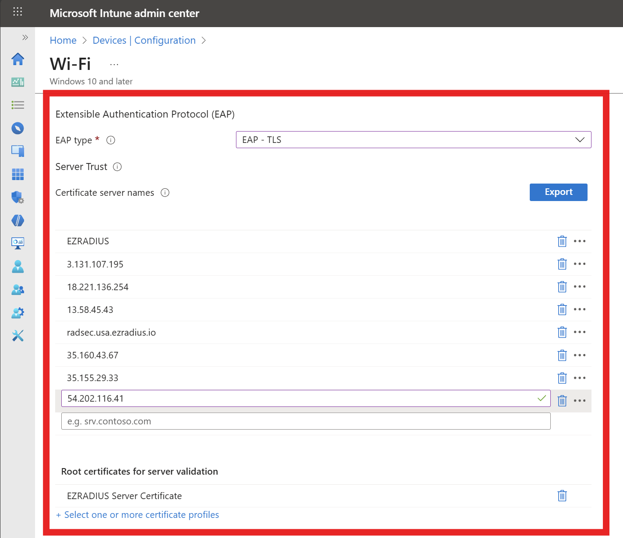Select the Tenant administration icon

pos(18,312)
